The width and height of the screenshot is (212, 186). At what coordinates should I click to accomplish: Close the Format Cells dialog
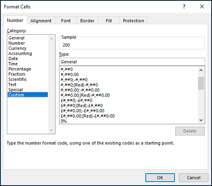(x=202, y=6)
